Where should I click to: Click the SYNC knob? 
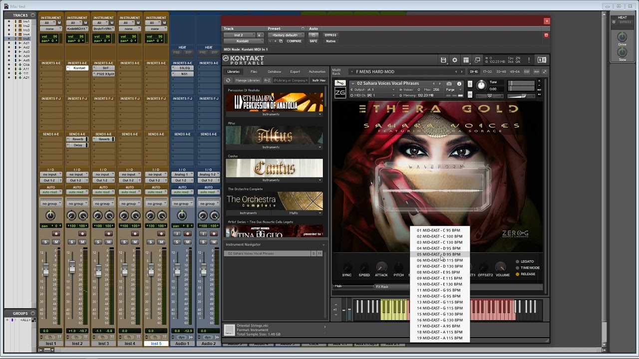pyautogui.click(x=347, y=268)
